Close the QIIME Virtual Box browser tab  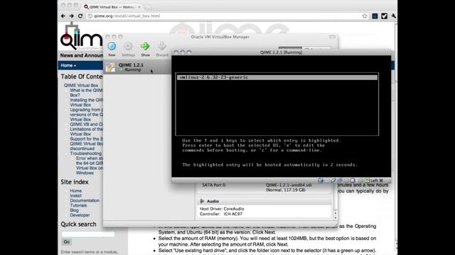[139, 6]
